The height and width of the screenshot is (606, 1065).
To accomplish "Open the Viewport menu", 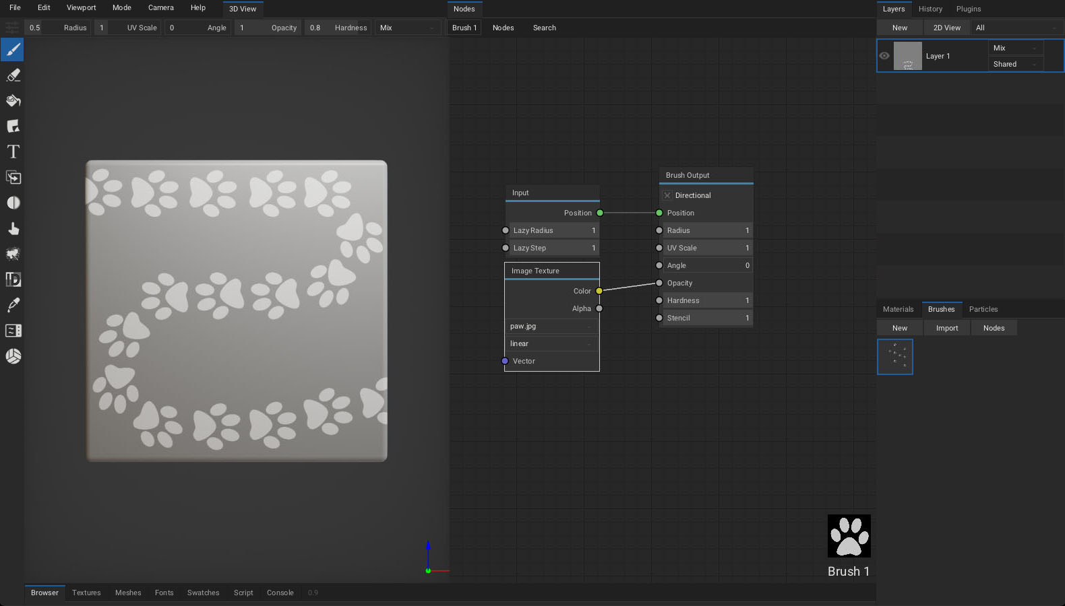I will point(81,8).
